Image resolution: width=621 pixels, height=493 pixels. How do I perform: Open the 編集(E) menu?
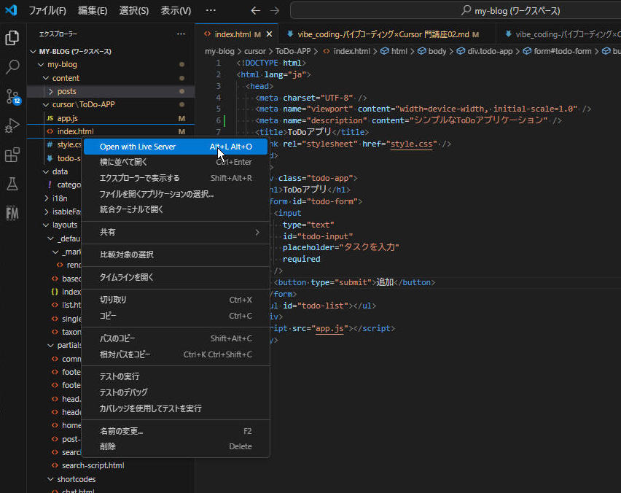point(93,11)
